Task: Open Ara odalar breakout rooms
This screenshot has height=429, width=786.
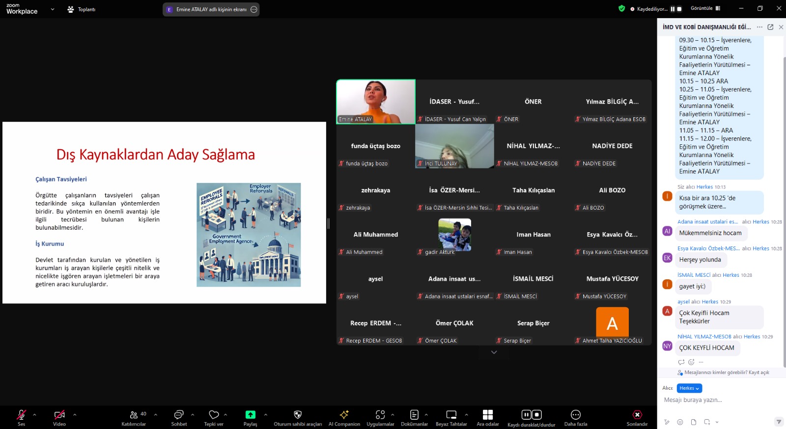Action: tap(487, 416)
